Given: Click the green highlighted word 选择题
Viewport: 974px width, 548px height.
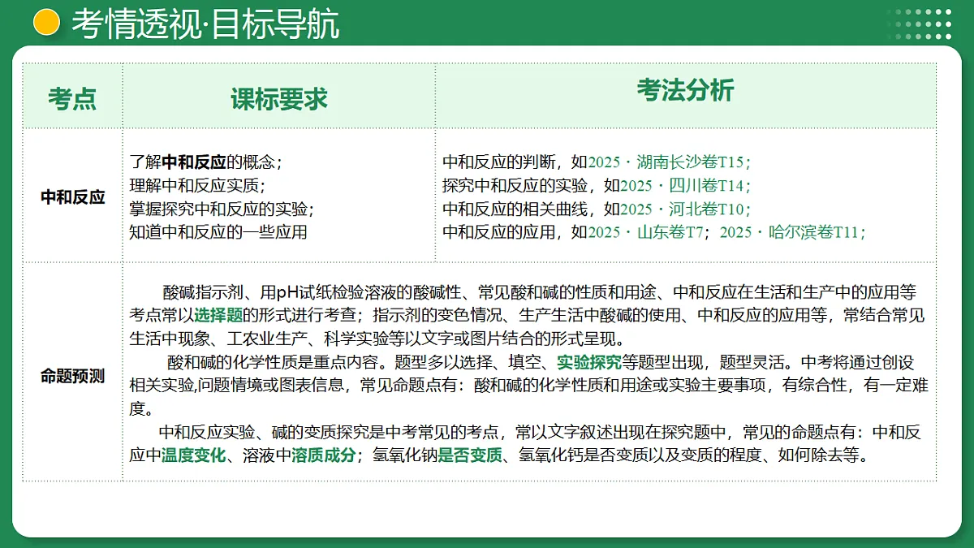Looking at the screenshot, I should [218, 315].
